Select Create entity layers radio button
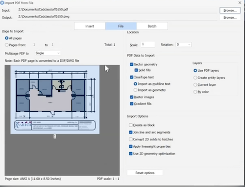The image size is (245, 187). [x=195, y=78]
